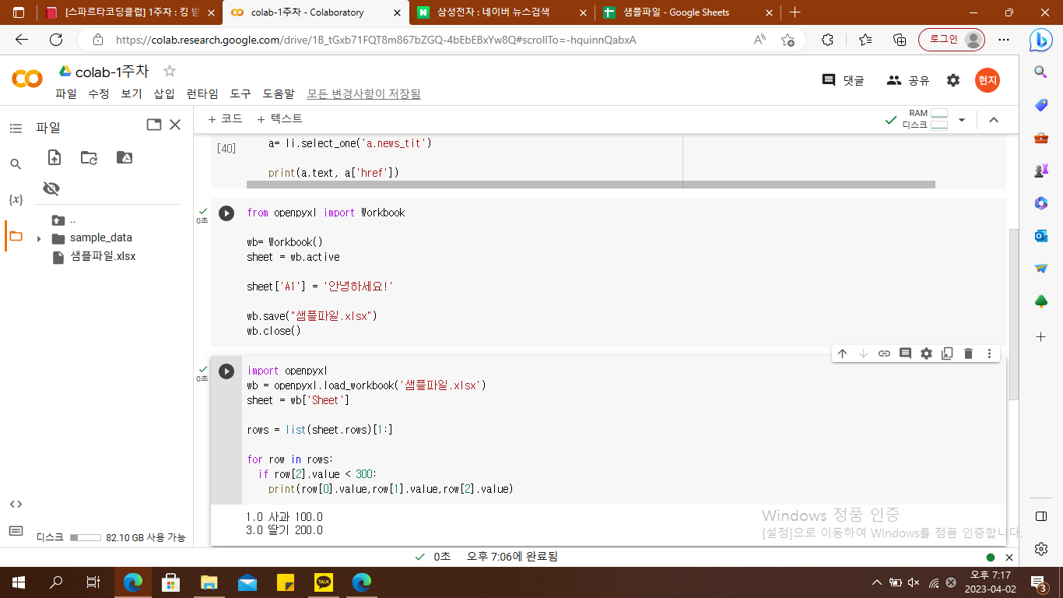Add a new text cell with + 텍스트
This screenshot has height=598, width=1063.
tap(279, 119)
